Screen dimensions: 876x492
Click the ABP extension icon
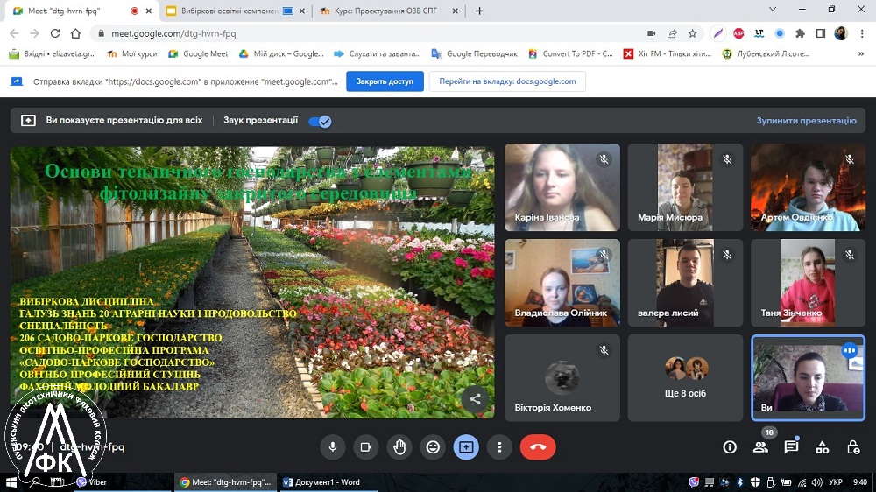point(738,33)
